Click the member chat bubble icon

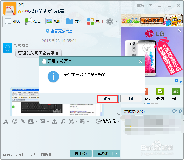point(175,111)
